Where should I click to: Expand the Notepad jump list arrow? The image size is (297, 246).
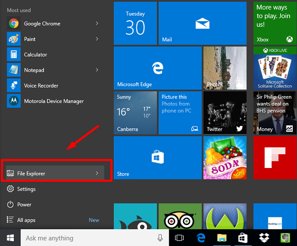click(x=97, y=70)
